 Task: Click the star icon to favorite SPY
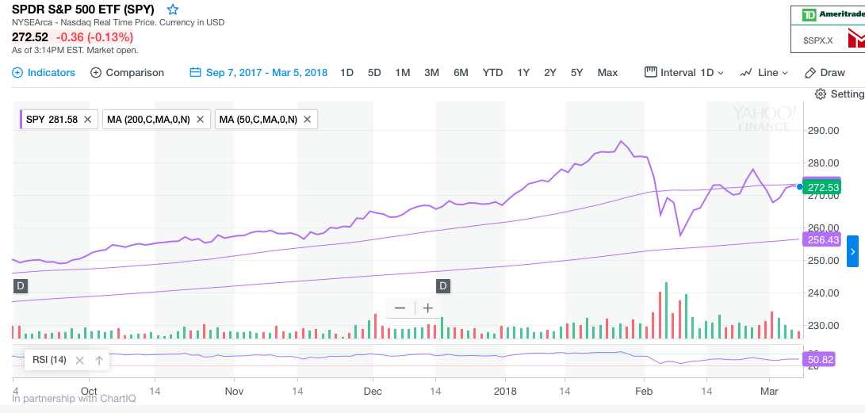pos(173,10)
